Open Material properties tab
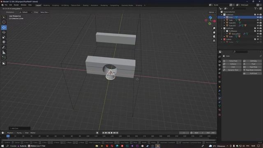The height and width of the screenshot is (148, 263). click(x=219, y=110)
